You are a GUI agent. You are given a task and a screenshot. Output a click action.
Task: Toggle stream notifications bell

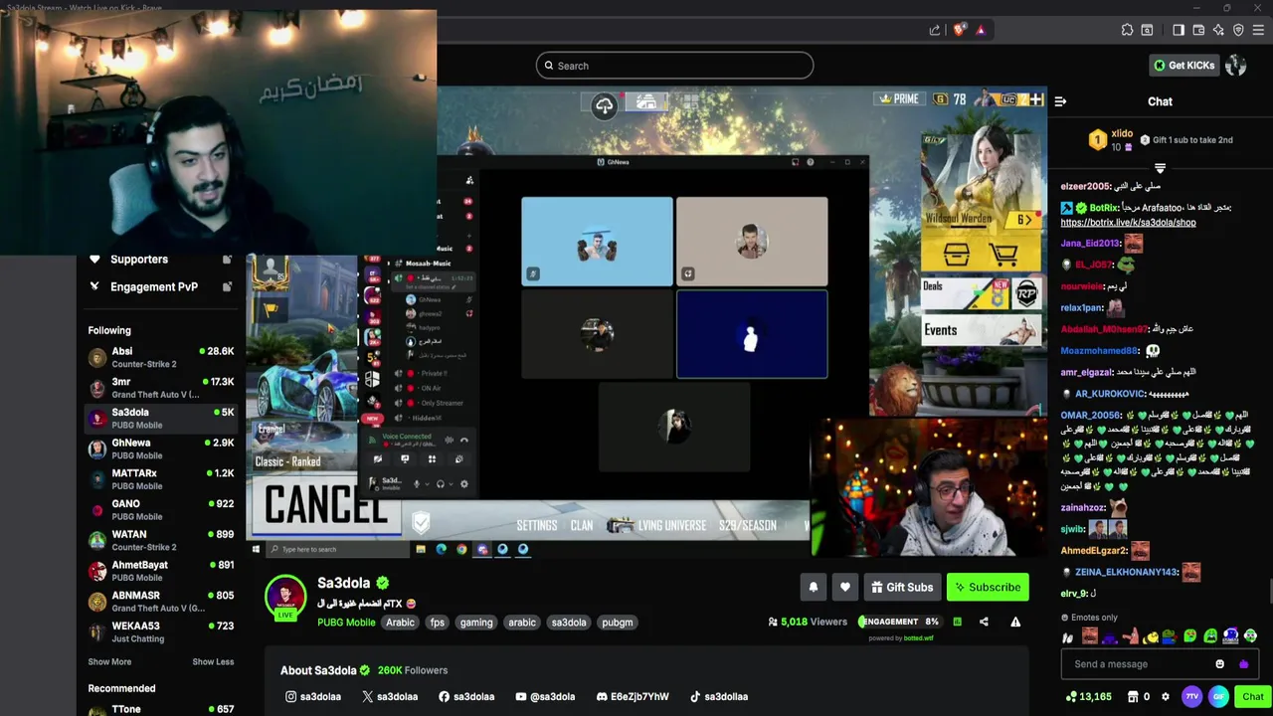[814, 587]
